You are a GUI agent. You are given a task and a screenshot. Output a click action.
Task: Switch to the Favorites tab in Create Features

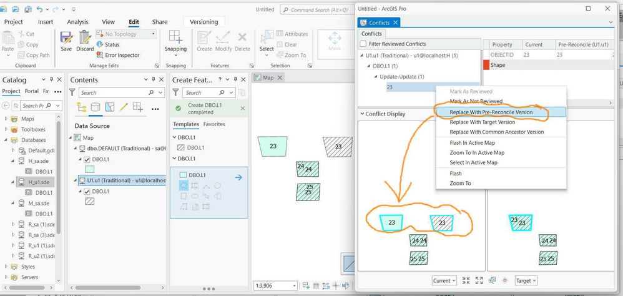coord(214,124)
